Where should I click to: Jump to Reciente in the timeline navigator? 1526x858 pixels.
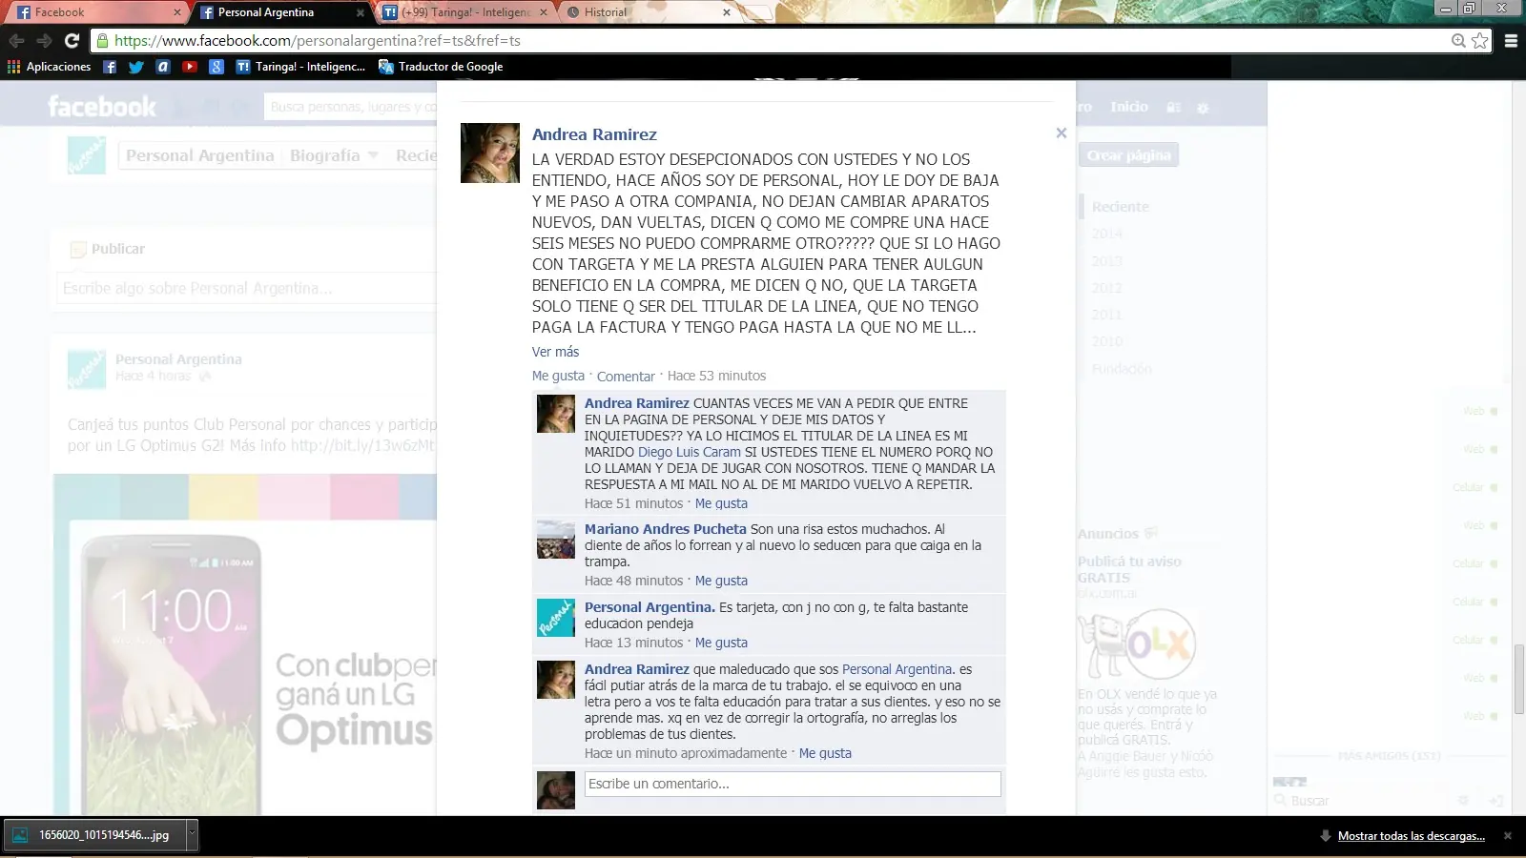tap(1121, 207)
